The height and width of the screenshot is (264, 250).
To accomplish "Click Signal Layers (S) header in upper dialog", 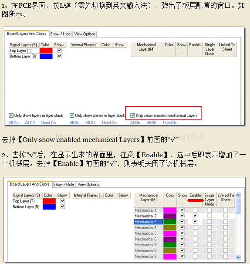I will click(24, 45).
